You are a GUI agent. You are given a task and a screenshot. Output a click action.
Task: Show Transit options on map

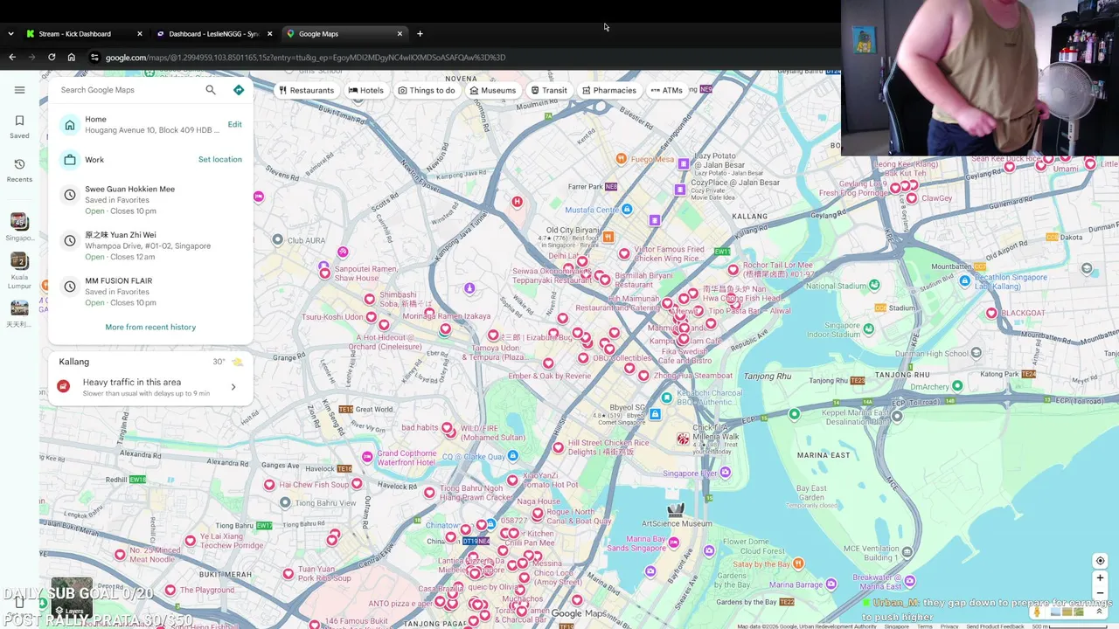click(549, 90)
